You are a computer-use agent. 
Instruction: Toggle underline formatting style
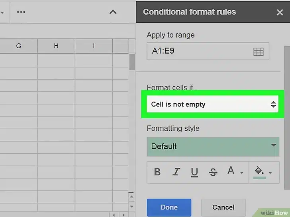tap(194, 172)
